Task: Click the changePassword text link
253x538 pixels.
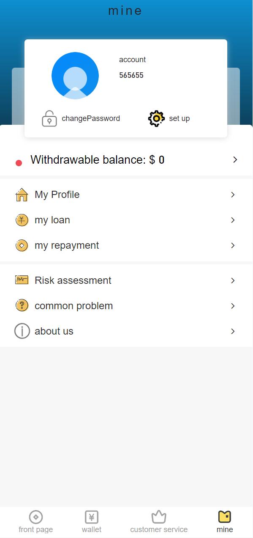Action: (91, 118)
